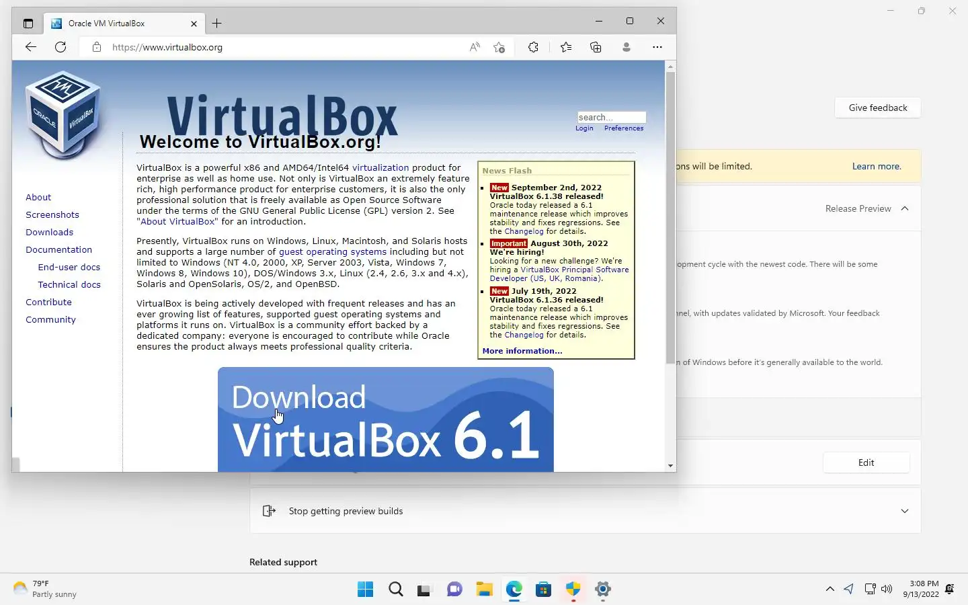Open the Chat taskbar icon
This screenshot has width=968, height=605.
point(454,590)
